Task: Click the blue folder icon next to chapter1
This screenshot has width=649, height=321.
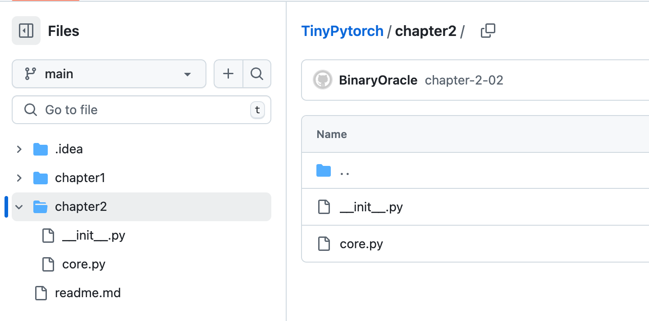Action: point(41,178)
